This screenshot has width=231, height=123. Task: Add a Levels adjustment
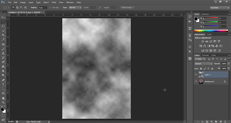click(207, 41)
